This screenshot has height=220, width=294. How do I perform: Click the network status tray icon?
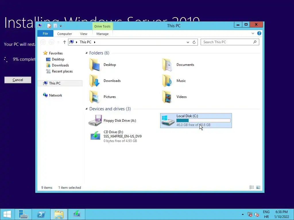pos(249,214)
